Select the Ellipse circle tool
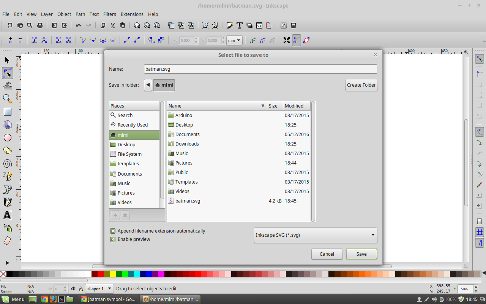Screen dimensions: 486x304 pos(7,138)
